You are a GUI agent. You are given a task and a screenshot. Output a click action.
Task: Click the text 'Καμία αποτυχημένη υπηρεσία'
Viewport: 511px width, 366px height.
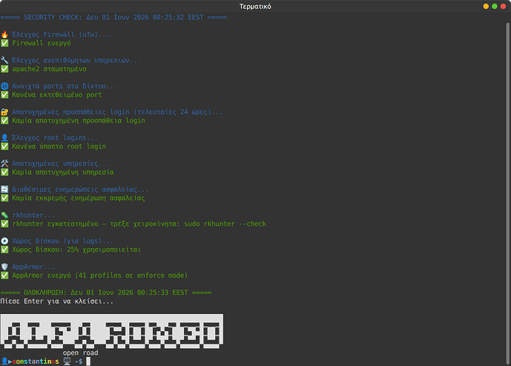(63, 172)
